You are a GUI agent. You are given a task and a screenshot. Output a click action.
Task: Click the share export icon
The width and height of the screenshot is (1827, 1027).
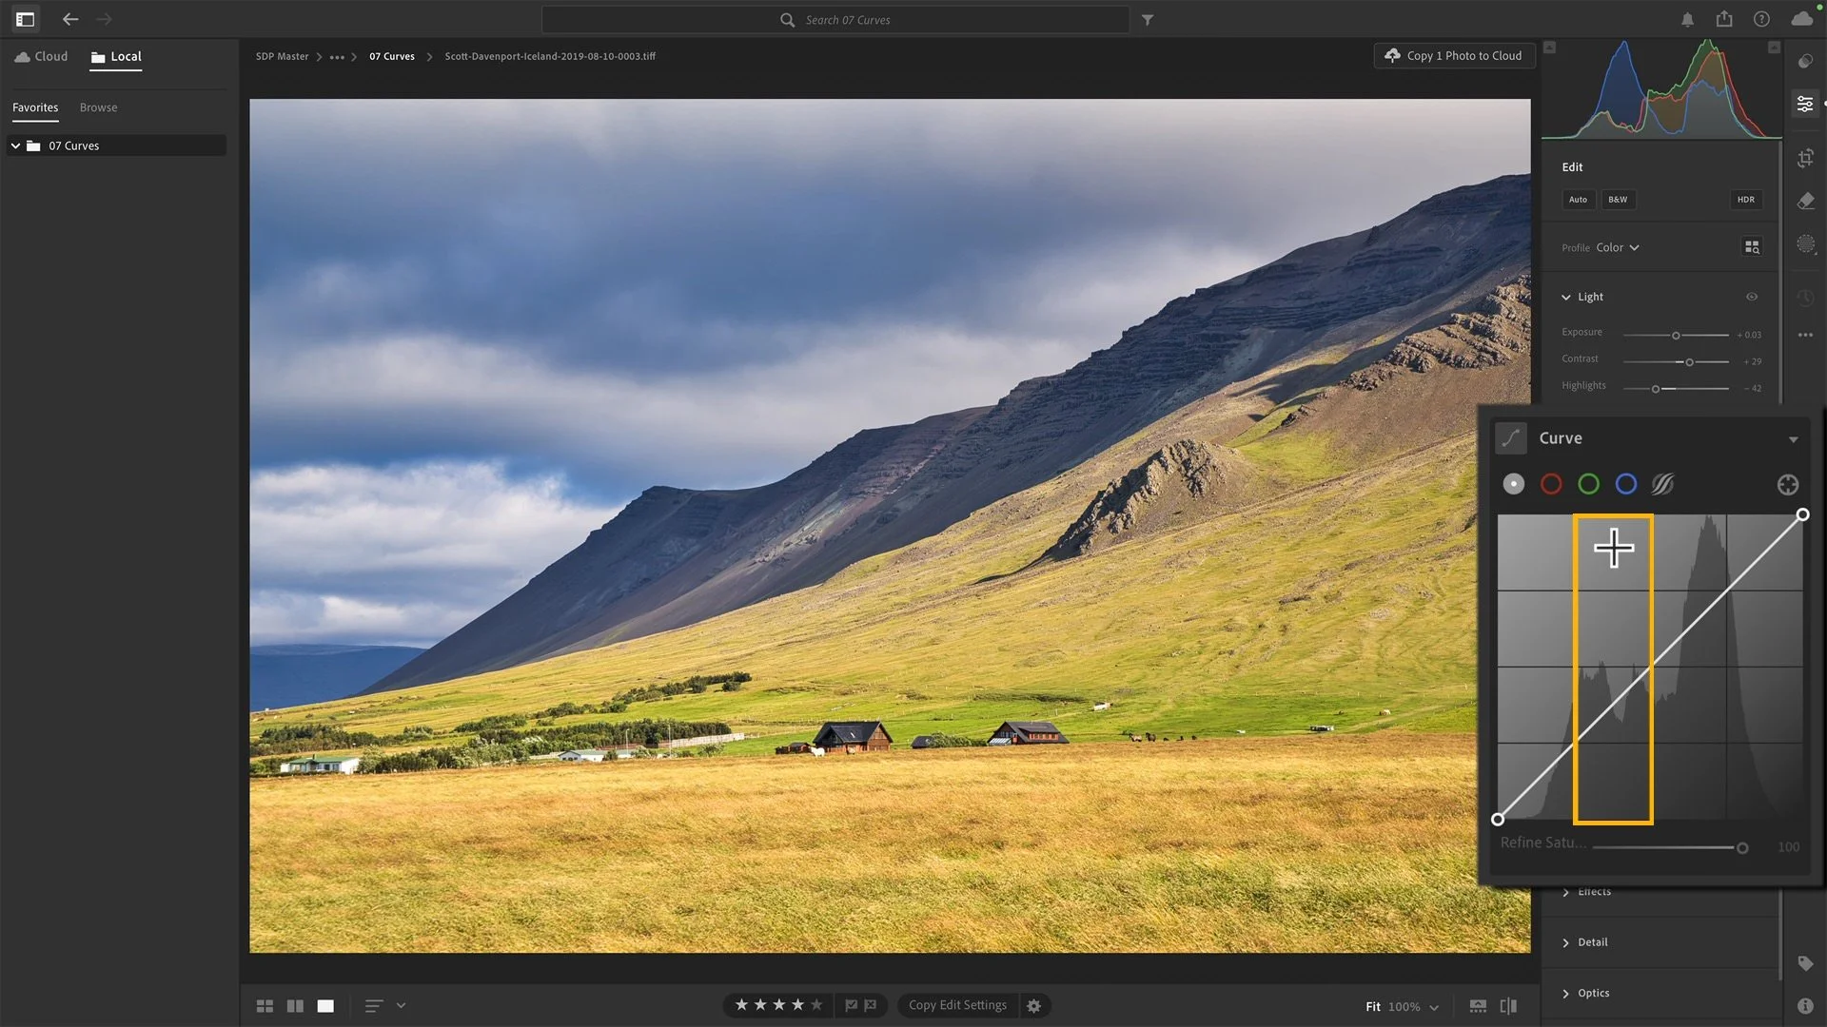click(x=1724, y=19)
